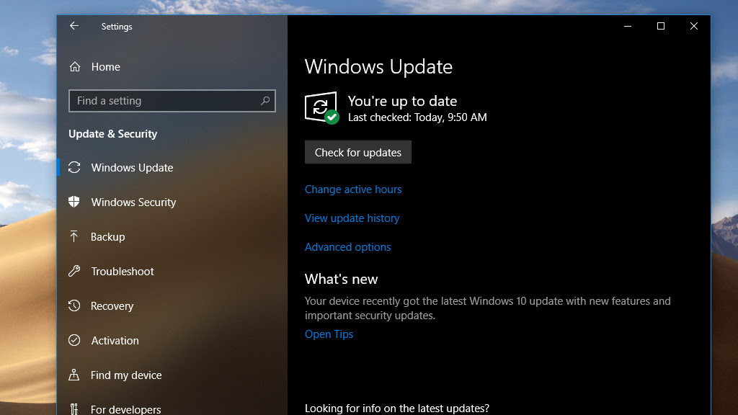Image resolution: width=738 pixels, height=415 pixels.
Task: Click the Home house icon
Action: (x=75, y=67)
